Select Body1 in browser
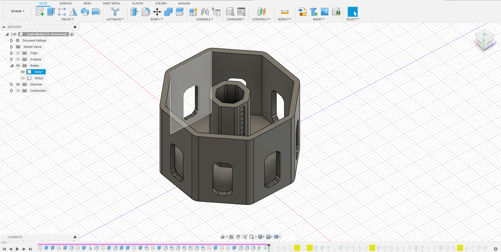Screen dimensions: 501x252 (39, 72)
